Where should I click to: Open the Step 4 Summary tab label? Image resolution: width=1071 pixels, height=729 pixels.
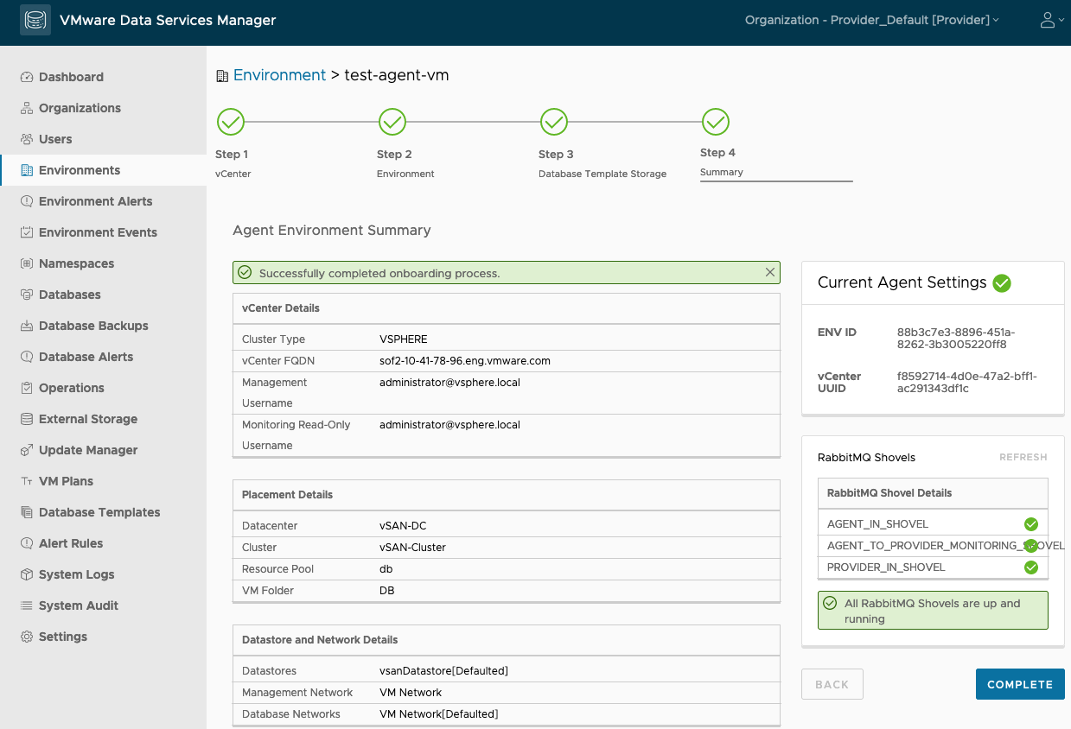pyautogui.click(x=722, y=172)
